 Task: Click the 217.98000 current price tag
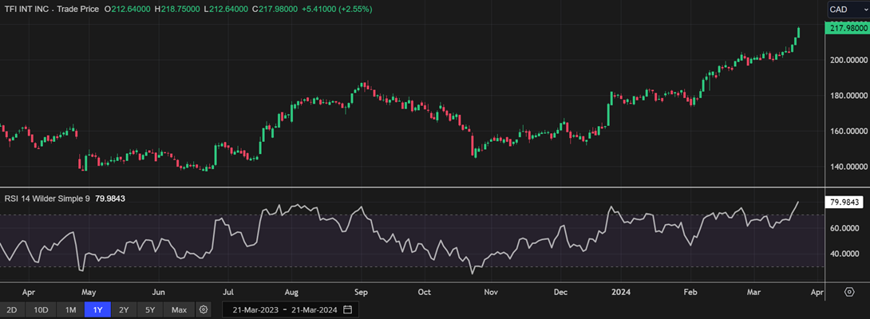pos(846,28)
